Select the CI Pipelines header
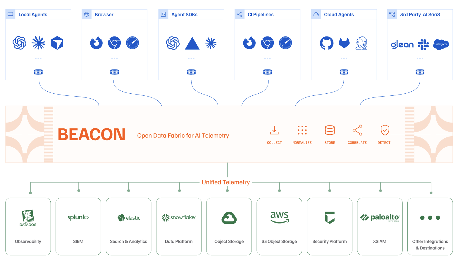The width and height of the screenshot is (458, 262). click(x=268, y=14)
